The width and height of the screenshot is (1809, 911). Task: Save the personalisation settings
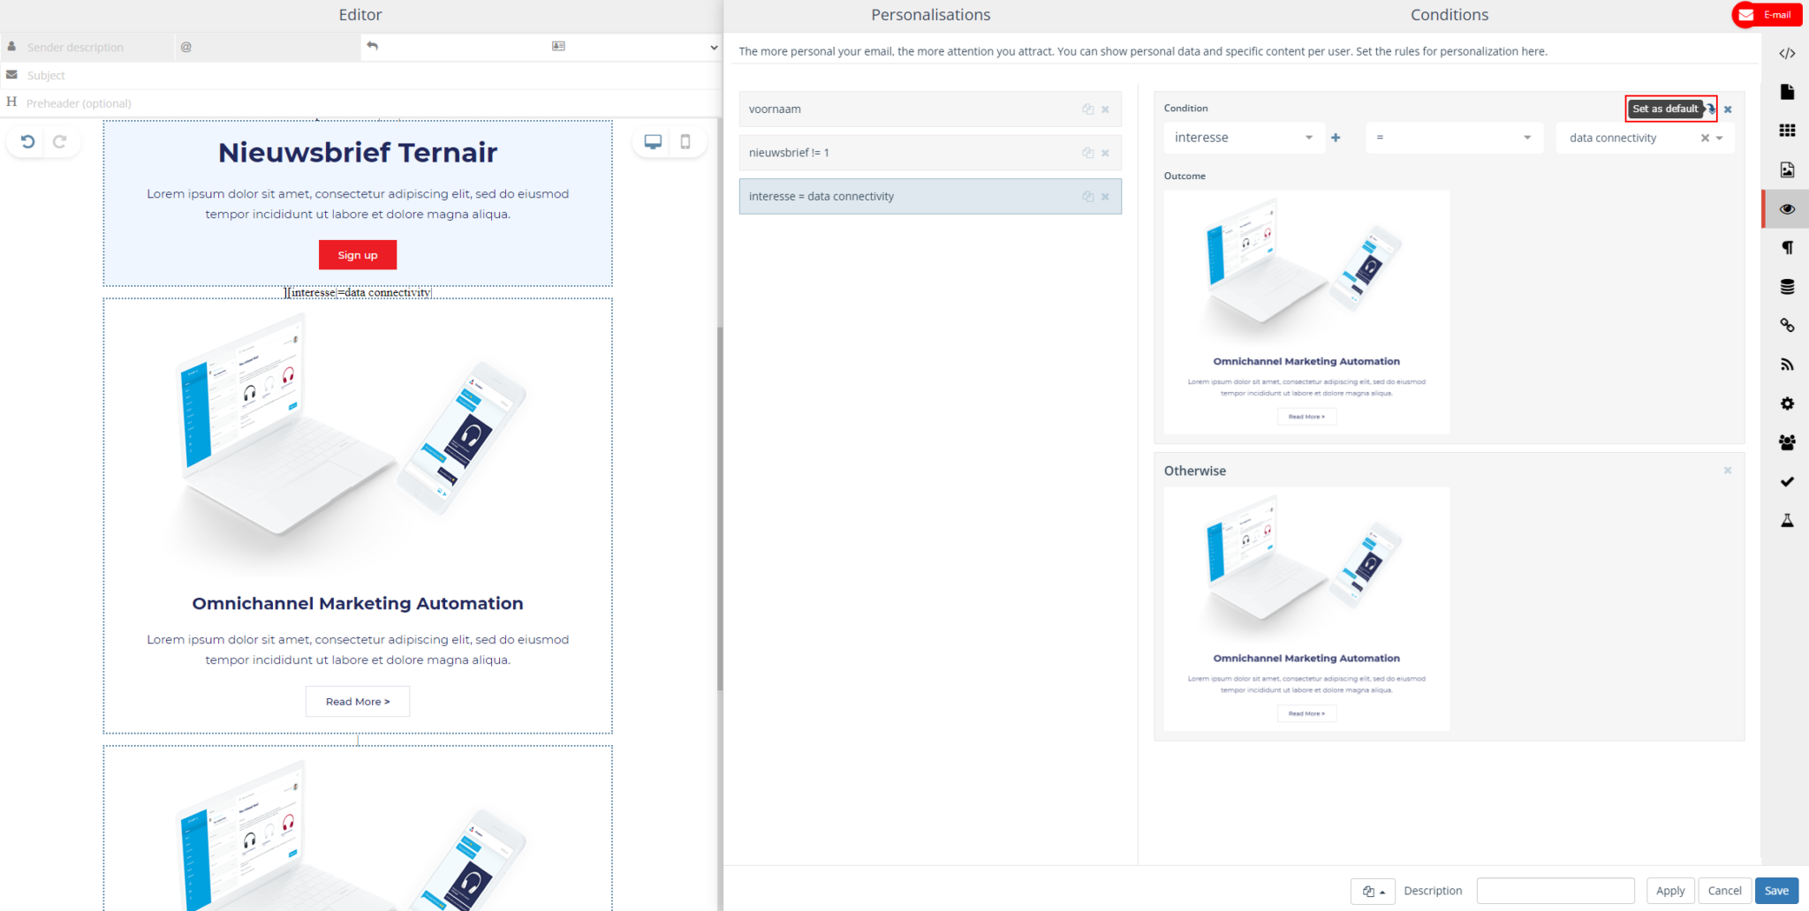pyautogui.click(x=1776, y=891)
